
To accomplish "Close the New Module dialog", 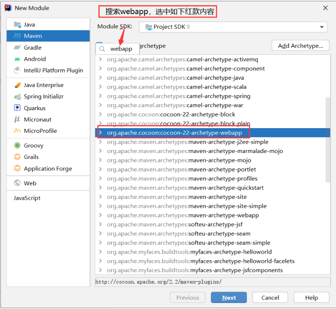I will [325, 8].
